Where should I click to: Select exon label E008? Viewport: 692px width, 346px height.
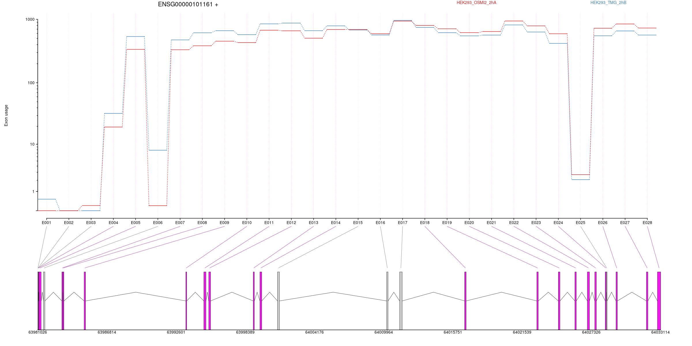click(x=202, y=223)
